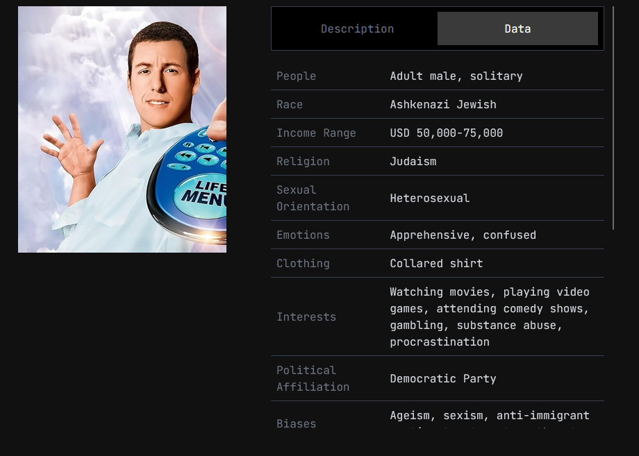Click the Interests row label

(306, 317)
